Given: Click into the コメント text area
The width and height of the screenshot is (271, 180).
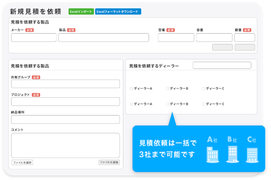Looking at the screenshot, I should [65, 145].
